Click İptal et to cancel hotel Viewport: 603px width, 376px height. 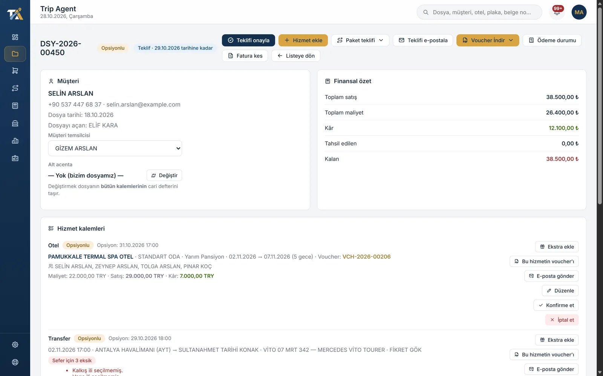pyautogui.click(x=562, y=320)
